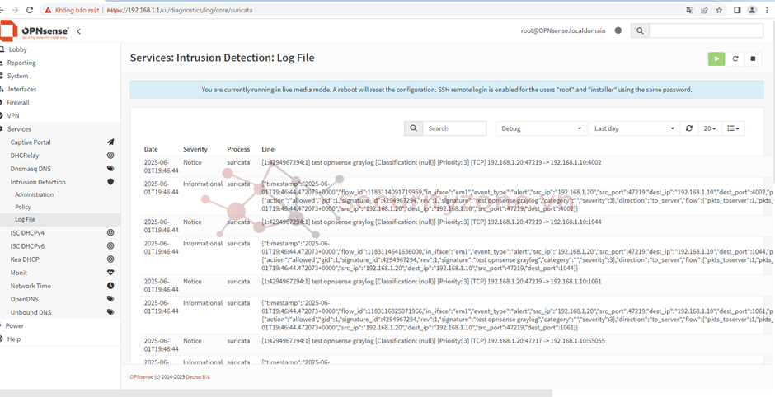Focus the log Search input field
The image size is (775, 397).
[x=454, y=128]
